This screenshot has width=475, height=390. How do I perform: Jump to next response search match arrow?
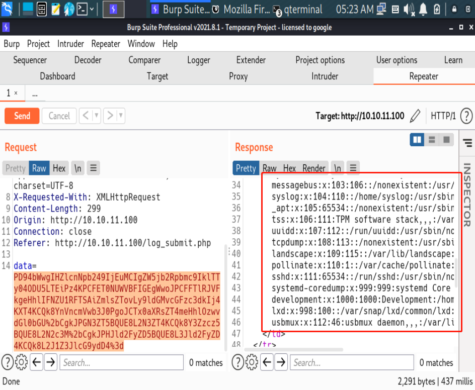281,362
